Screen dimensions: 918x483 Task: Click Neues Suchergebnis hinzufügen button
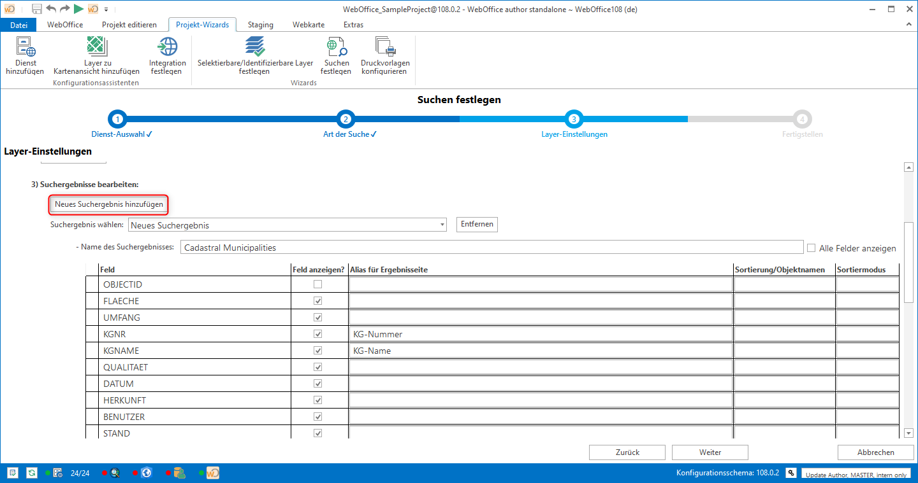point(109,204)
